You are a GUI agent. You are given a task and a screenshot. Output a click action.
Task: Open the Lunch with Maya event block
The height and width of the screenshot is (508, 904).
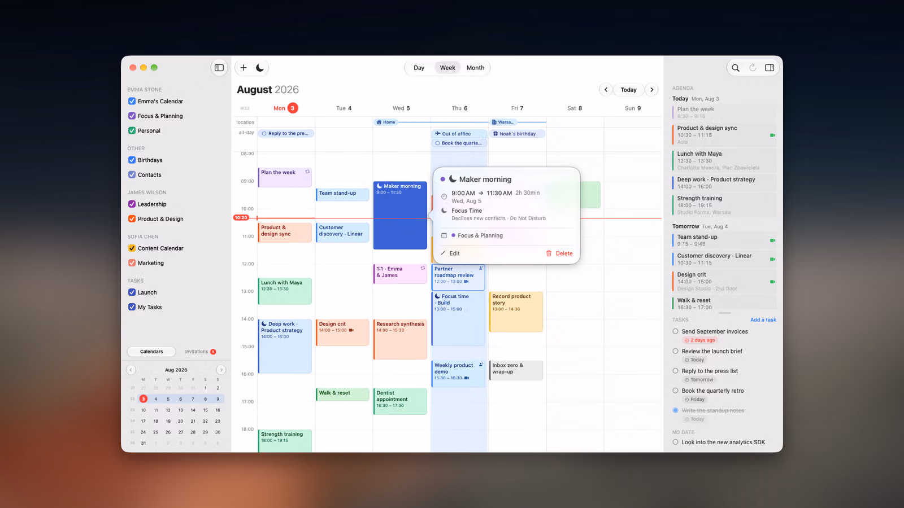(285, 291)
